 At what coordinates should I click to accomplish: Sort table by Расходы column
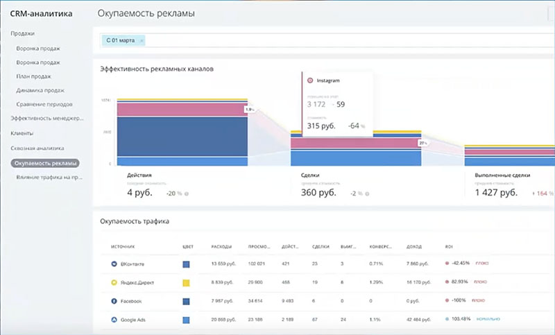point(221,247)
